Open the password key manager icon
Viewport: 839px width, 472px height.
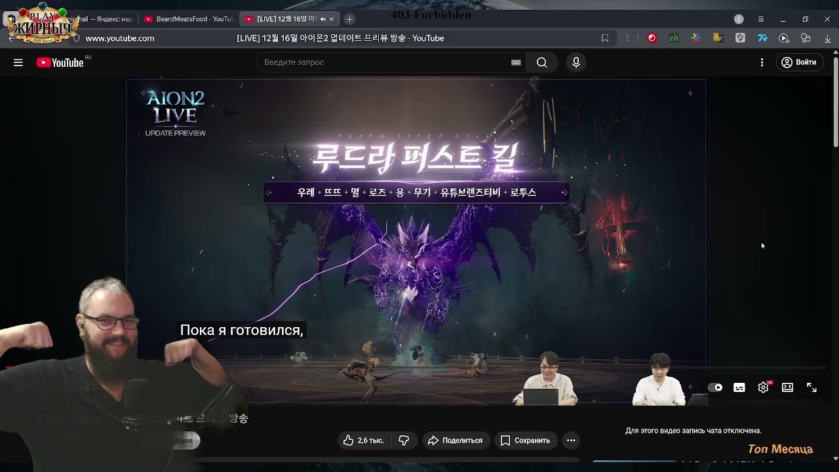[806, 38]
